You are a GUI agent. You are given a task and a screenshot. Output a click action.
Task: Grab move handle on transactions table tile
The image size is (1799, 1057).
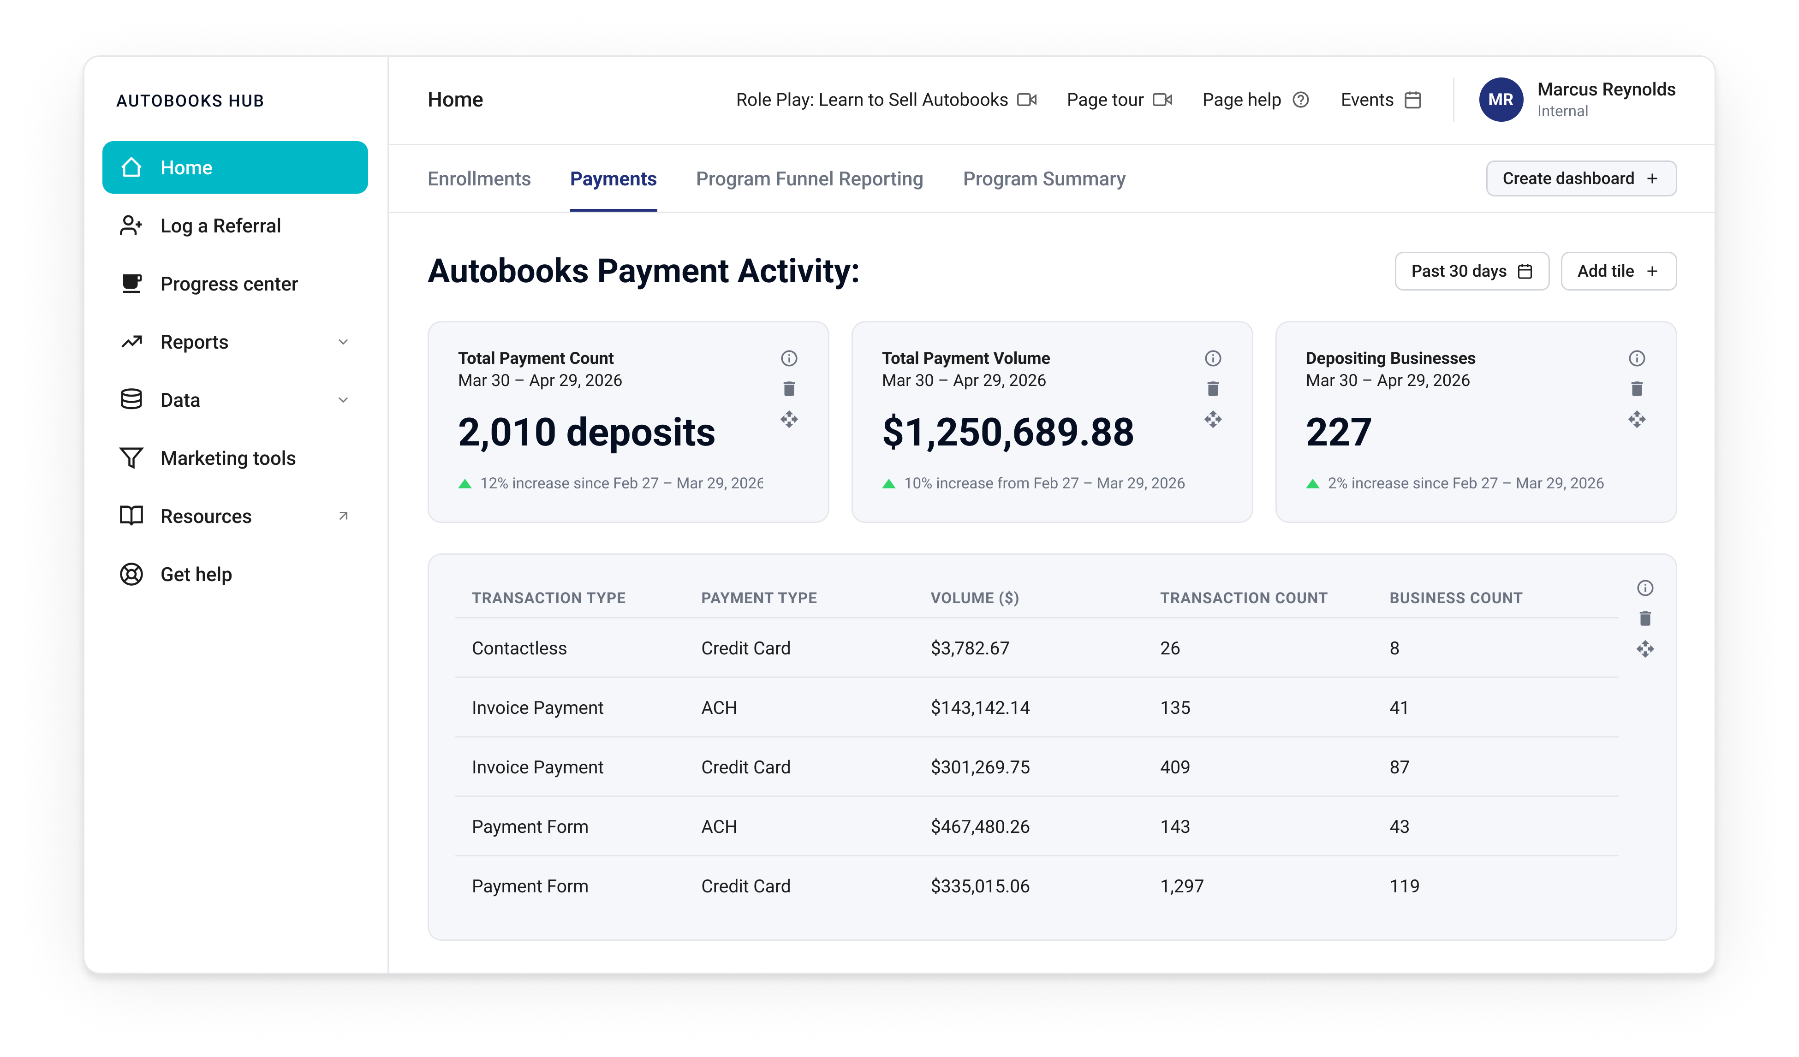[1645, 649]
